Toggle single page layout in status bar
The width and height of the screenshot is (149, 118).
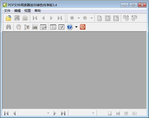pyautogui.click(x=110, y=113)
